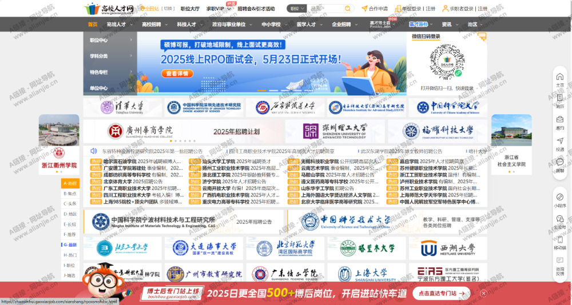Open 深圳理工大学 logo banner
The image size is (572, 305).
click(x=335, y=131)
